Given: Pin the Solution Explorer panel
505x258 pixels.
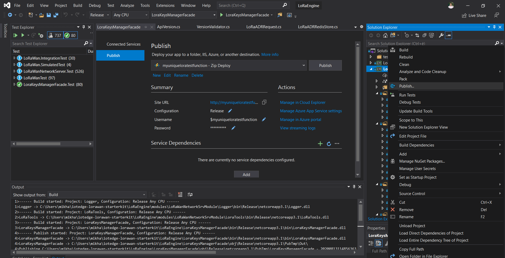Looking at the screenshot, I should [x=494, y=27].
